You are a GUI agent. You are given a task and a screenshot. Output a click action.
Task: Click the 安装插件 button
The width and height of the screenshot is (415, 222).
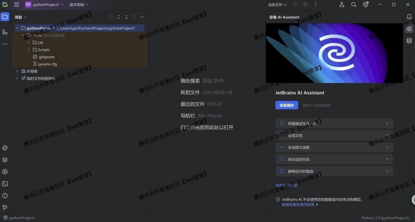click(287, 105)
